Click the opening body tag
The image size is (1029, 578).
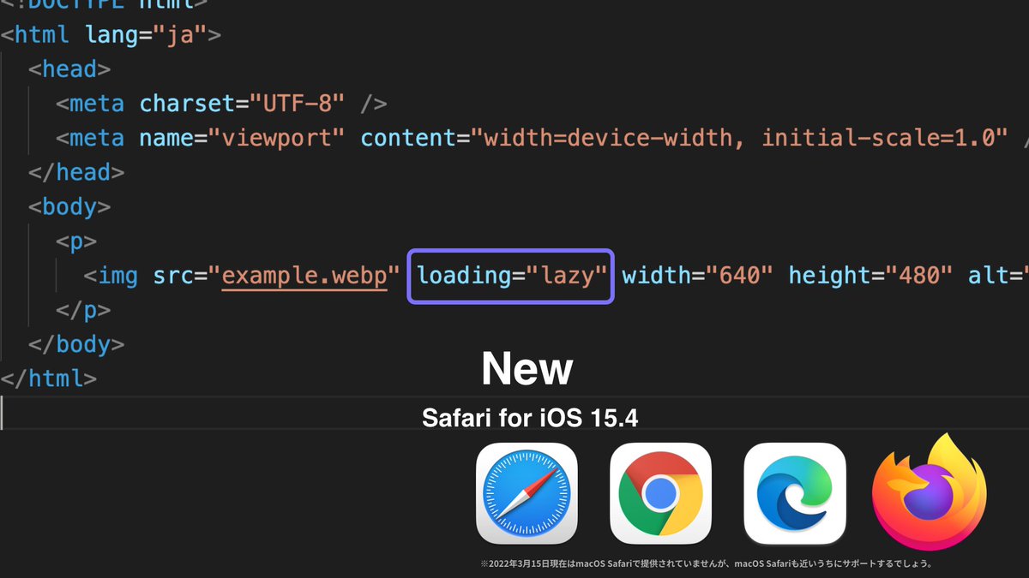tap(69, 206)
